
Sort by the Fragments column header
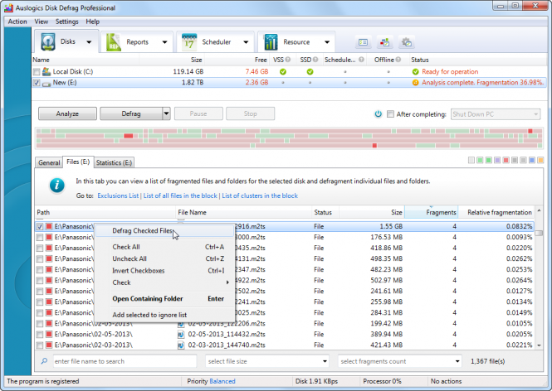[x=432, y=212]
